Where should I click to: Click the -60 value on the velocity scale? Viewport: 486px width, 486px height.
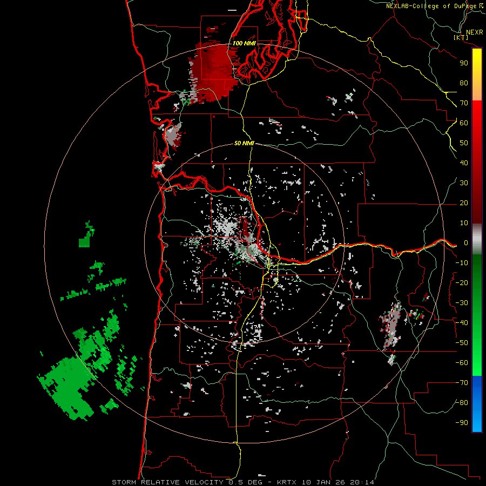(462, 363)
